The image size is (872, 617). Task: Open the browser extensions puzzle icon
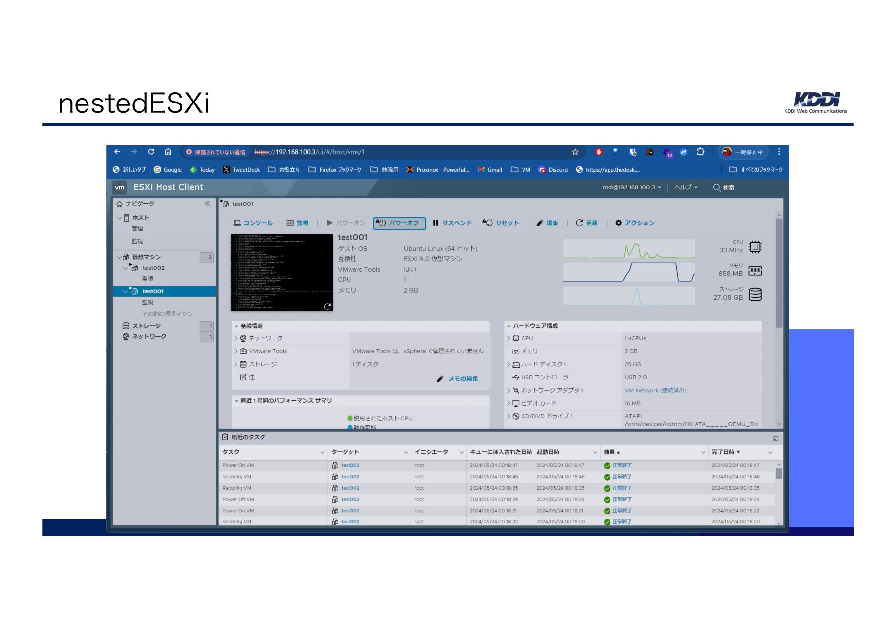click(x=700, y=152)
